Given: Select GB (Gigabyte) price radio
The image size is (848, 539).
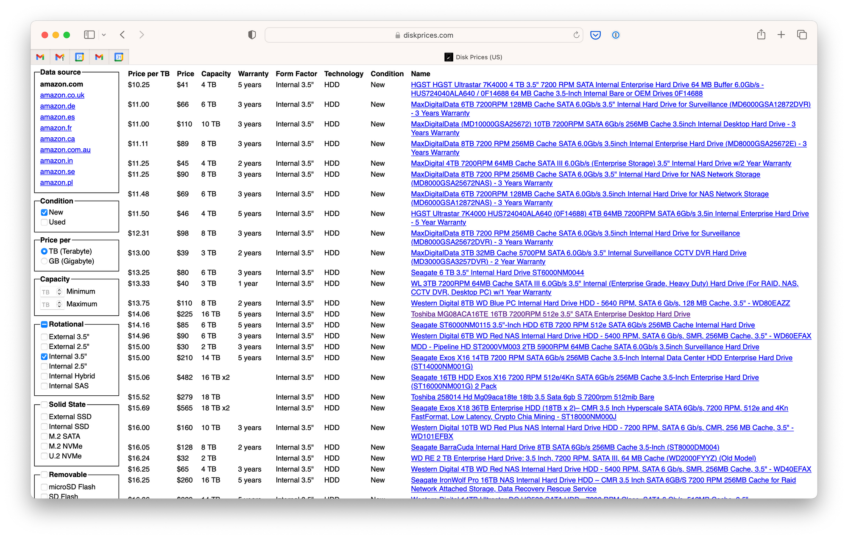Looking at the screenshot, I should point(44,261).
